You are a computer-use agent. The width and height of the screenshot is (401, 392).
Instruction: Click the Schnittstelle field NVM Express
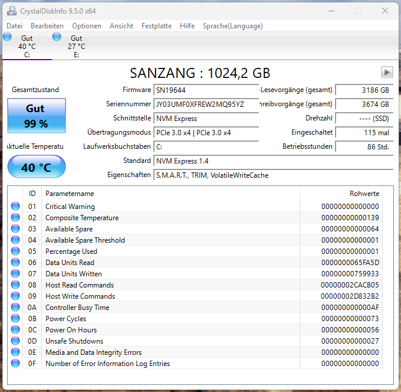tap(206, 119)
